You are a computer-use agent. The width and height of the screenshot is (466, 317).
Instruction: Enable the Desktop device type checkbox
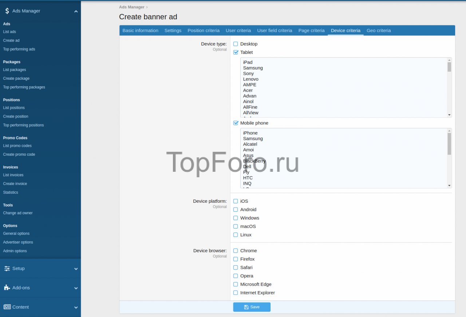click(236, 44)
